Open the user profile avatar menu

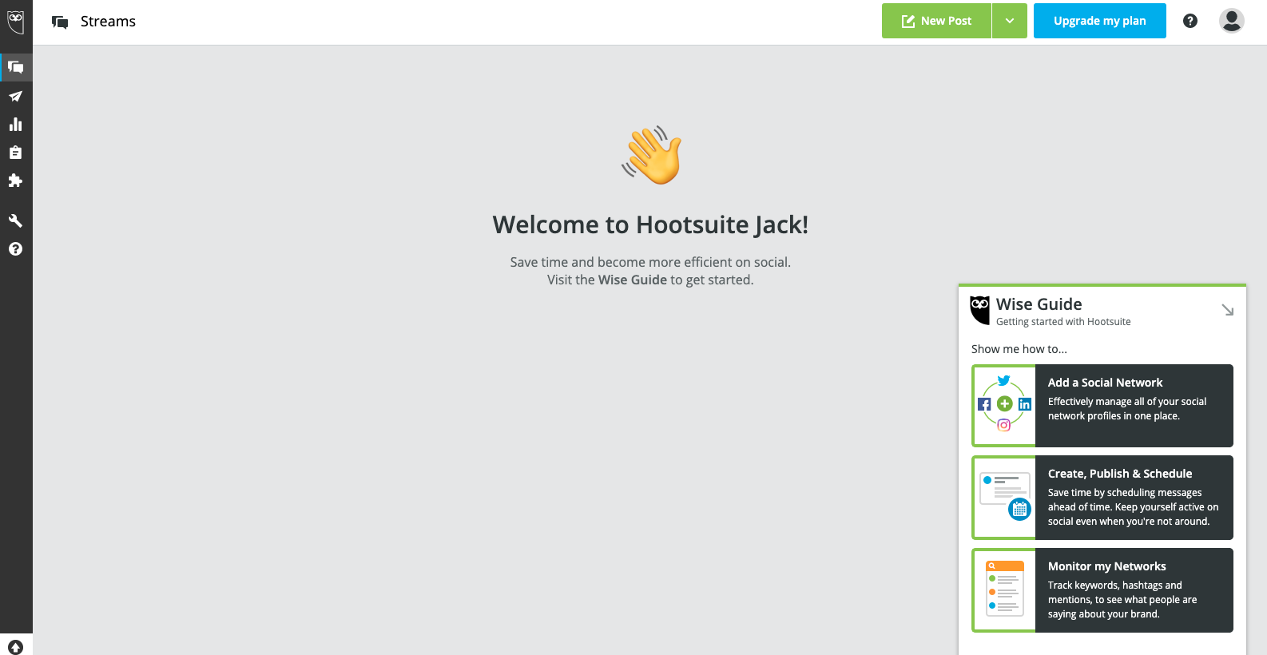tap(1232, 21)
